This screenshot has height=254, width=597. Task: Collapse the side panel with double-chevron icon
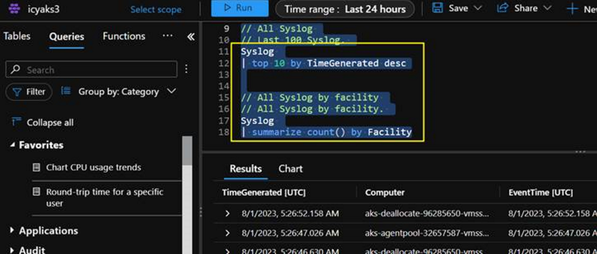point(191,37)
